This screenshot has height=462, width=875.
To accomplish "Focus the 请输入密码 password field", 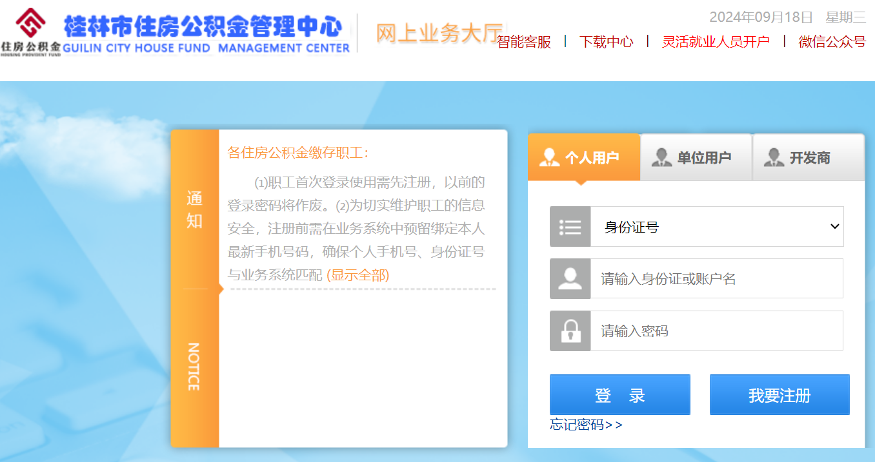I will pos(717,331).
